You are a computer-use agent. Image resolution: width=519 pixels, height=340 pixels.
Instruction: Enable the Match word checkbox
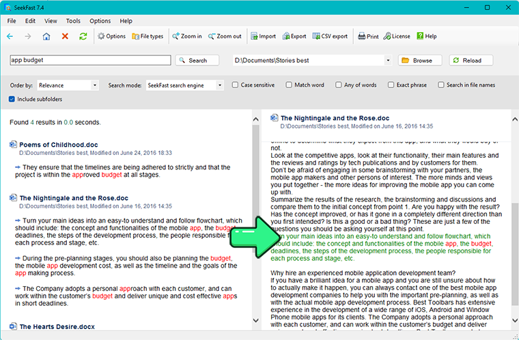click(289, 85)
